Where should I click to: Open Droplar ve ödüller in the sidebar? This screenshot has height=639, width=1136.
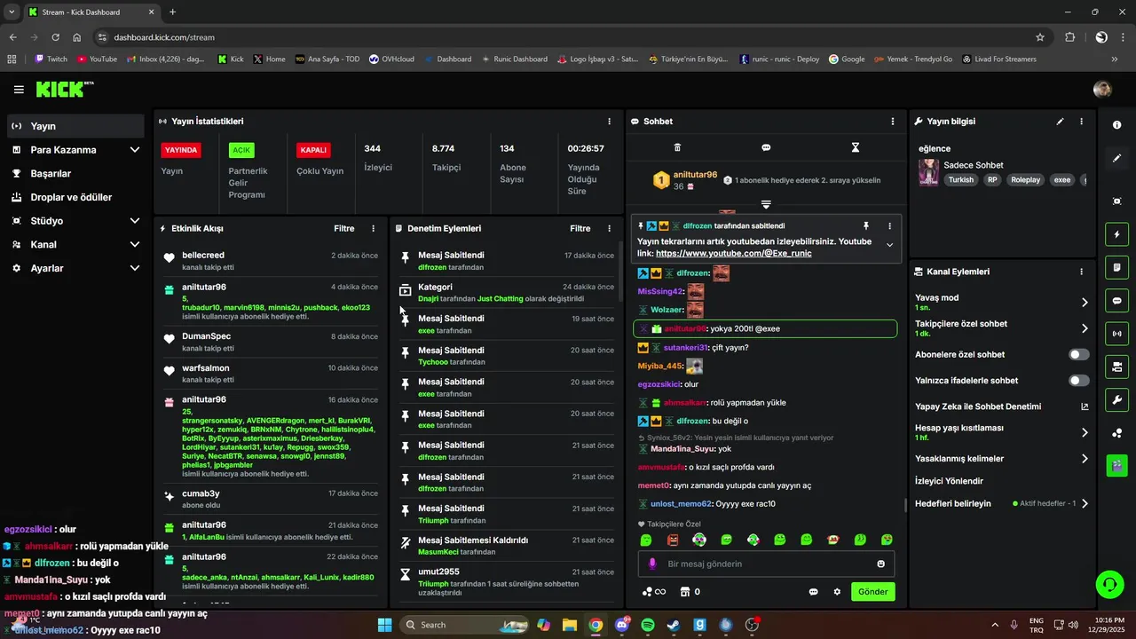tap(75, 197)
